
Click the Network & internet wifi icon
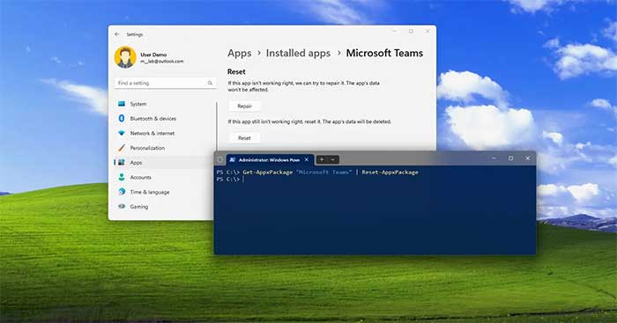point(122,133)
